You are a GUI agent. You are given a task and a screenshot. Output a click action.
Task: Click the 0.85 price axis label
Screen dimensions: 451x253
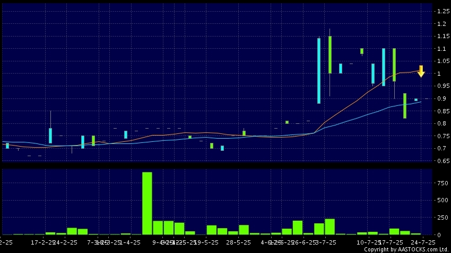(x=443, y=111)
